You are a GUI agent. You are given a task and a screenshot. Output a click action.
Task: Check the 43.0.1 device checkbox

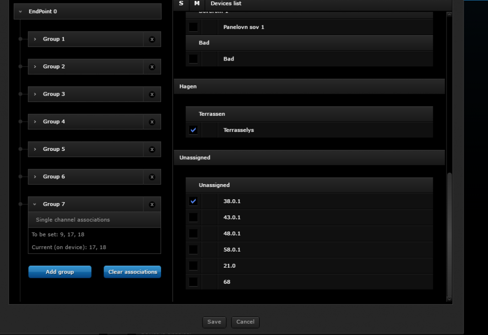(194, 217)
